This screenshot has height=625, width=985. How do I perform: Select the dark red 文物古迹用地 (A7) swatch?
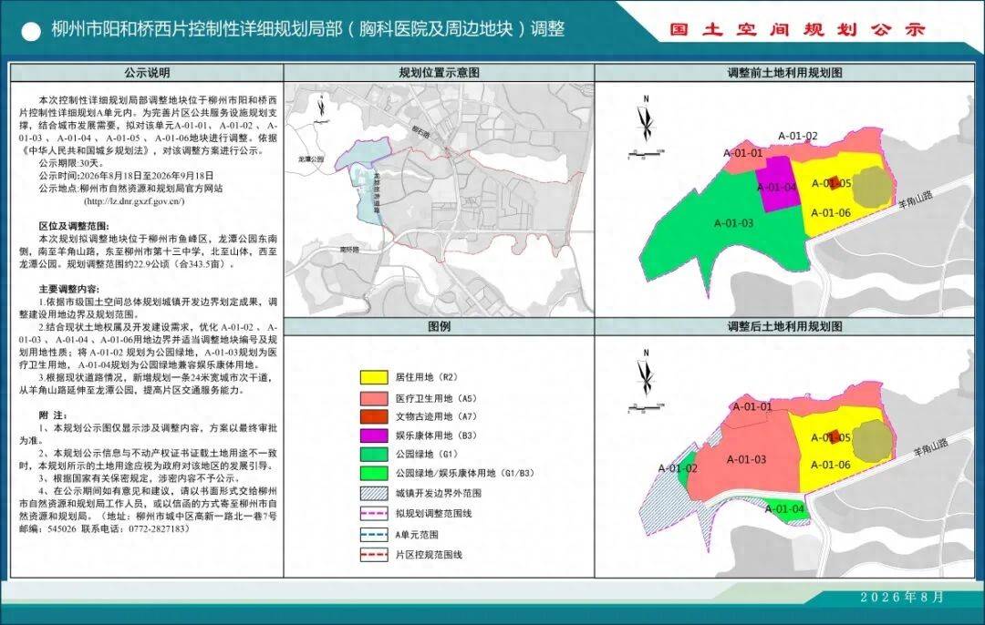[374, 416]
